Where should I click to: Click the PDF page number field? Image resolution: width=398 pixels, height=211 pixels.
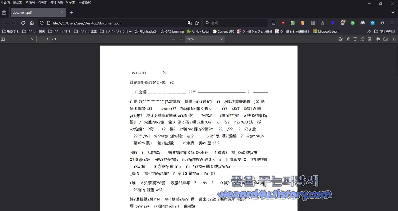point(43,39)
